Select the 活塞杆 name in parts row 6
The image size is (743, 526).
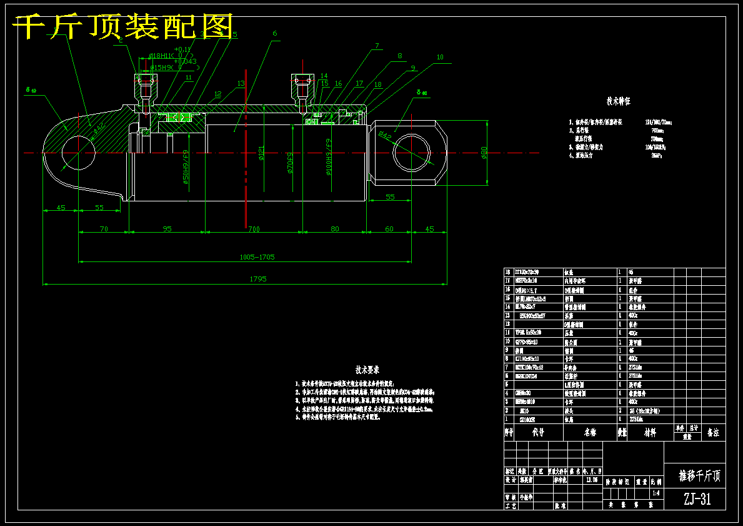pos(570,376)
